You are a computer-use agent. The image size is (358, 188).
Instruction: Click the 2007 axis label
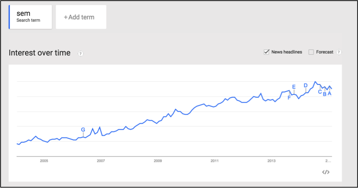click(101, 161)
